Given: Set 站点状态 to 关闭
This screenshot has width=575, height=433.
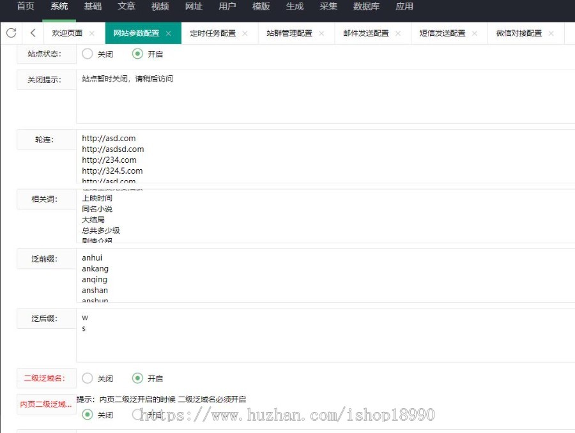Looking at the screenshot, I should tap(88, 54).
